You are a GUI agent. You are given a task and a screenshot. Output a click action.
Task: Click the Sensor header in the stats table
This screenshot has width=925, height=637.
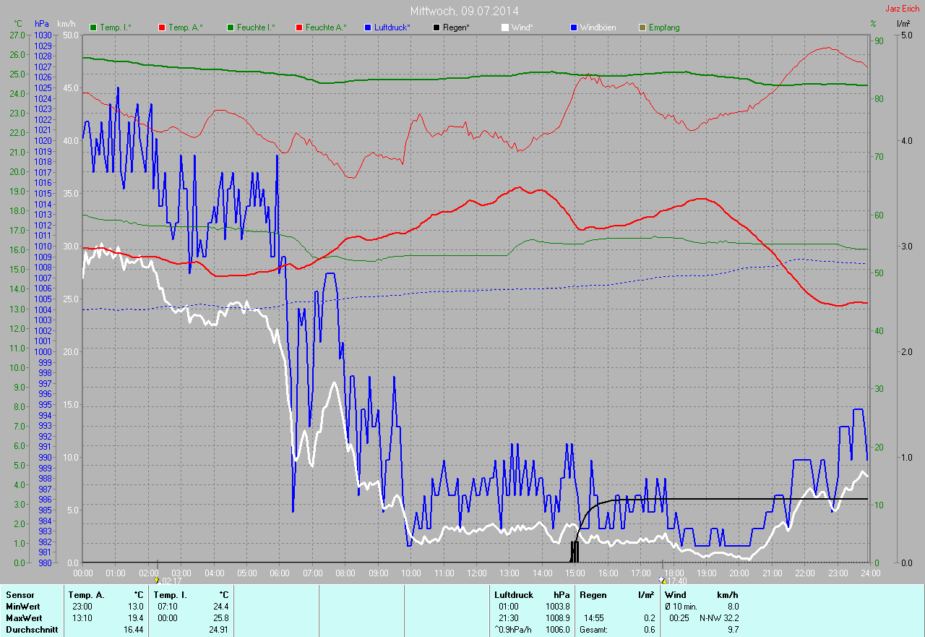coord(20,594)
